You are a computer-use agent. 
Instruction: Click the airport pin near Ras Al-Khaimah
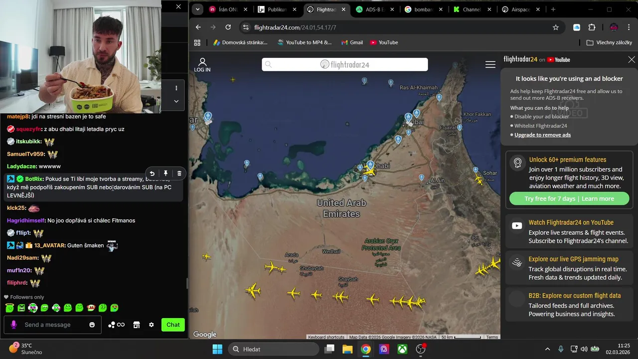click(439, 98)
